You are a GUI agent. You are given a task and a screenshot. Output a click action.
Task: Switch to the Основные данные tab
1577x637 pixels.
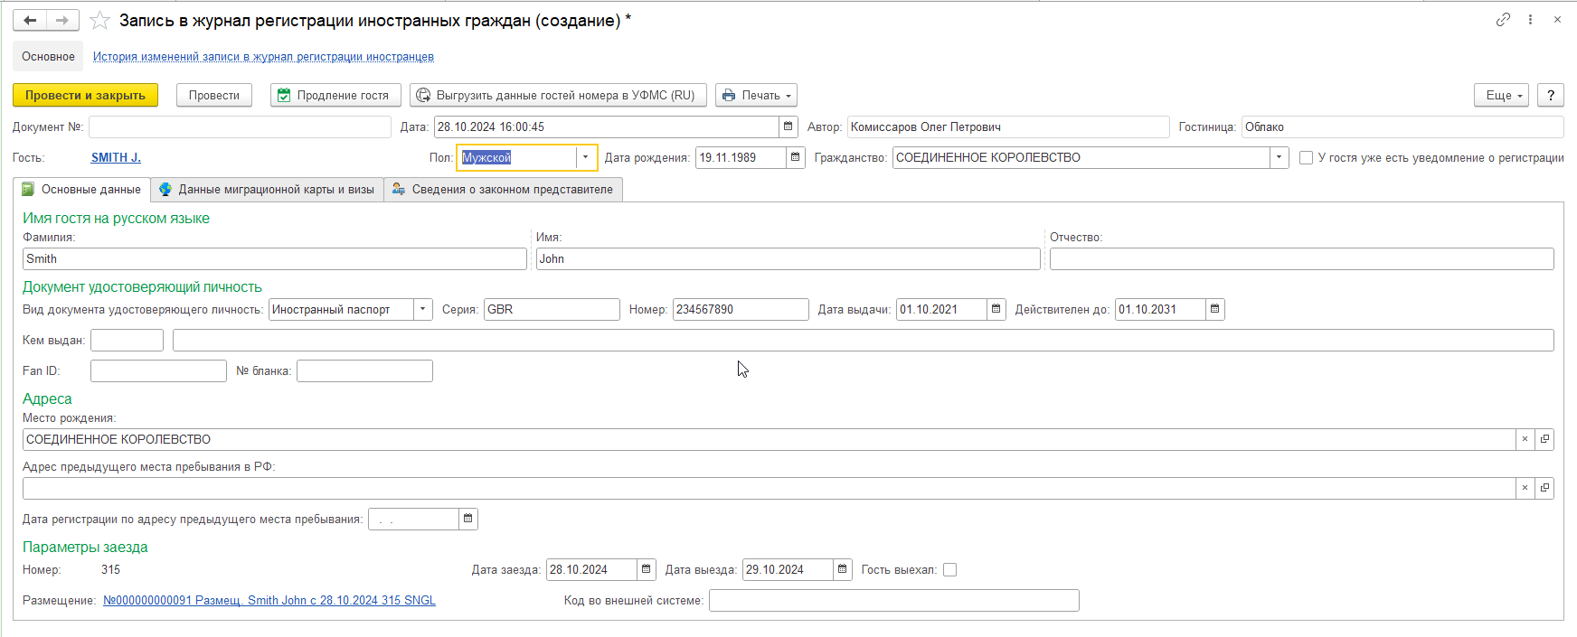click(81, 190)
